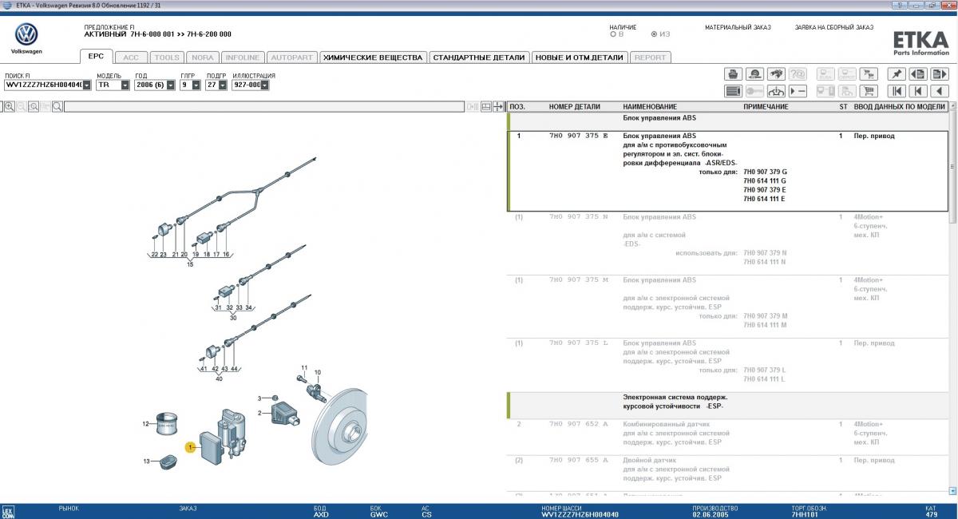Click highlighted callout 1 on the diagram
Image resolution: width=958 pixels, height=519 pixels.
[x=190, y=447]
